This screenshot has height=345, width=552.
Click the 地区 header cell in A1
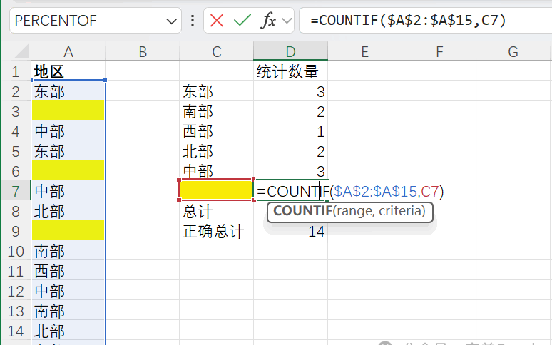click(68, 72)
